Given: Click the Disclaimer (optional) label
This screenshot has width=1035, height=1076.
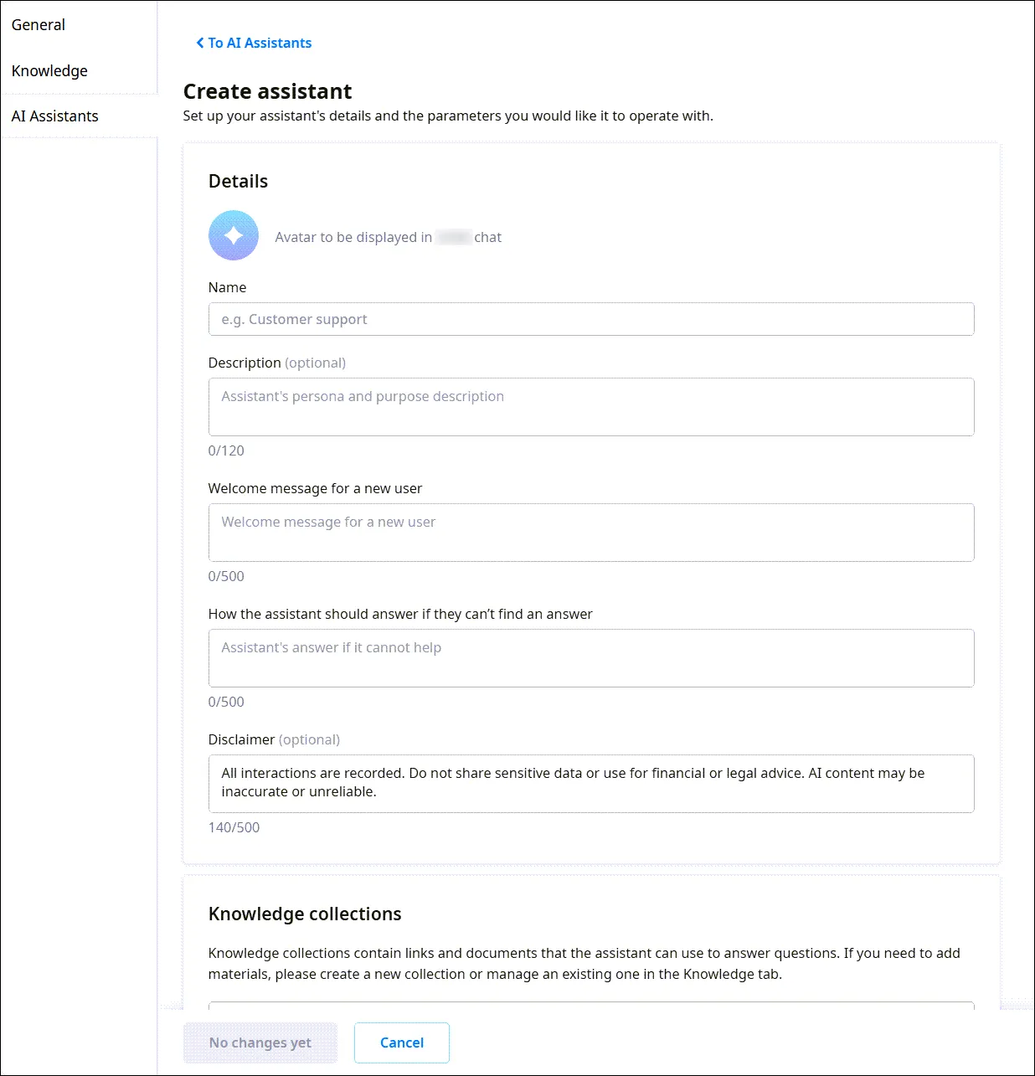Looking at the screenshot, I should click(274, 739).
